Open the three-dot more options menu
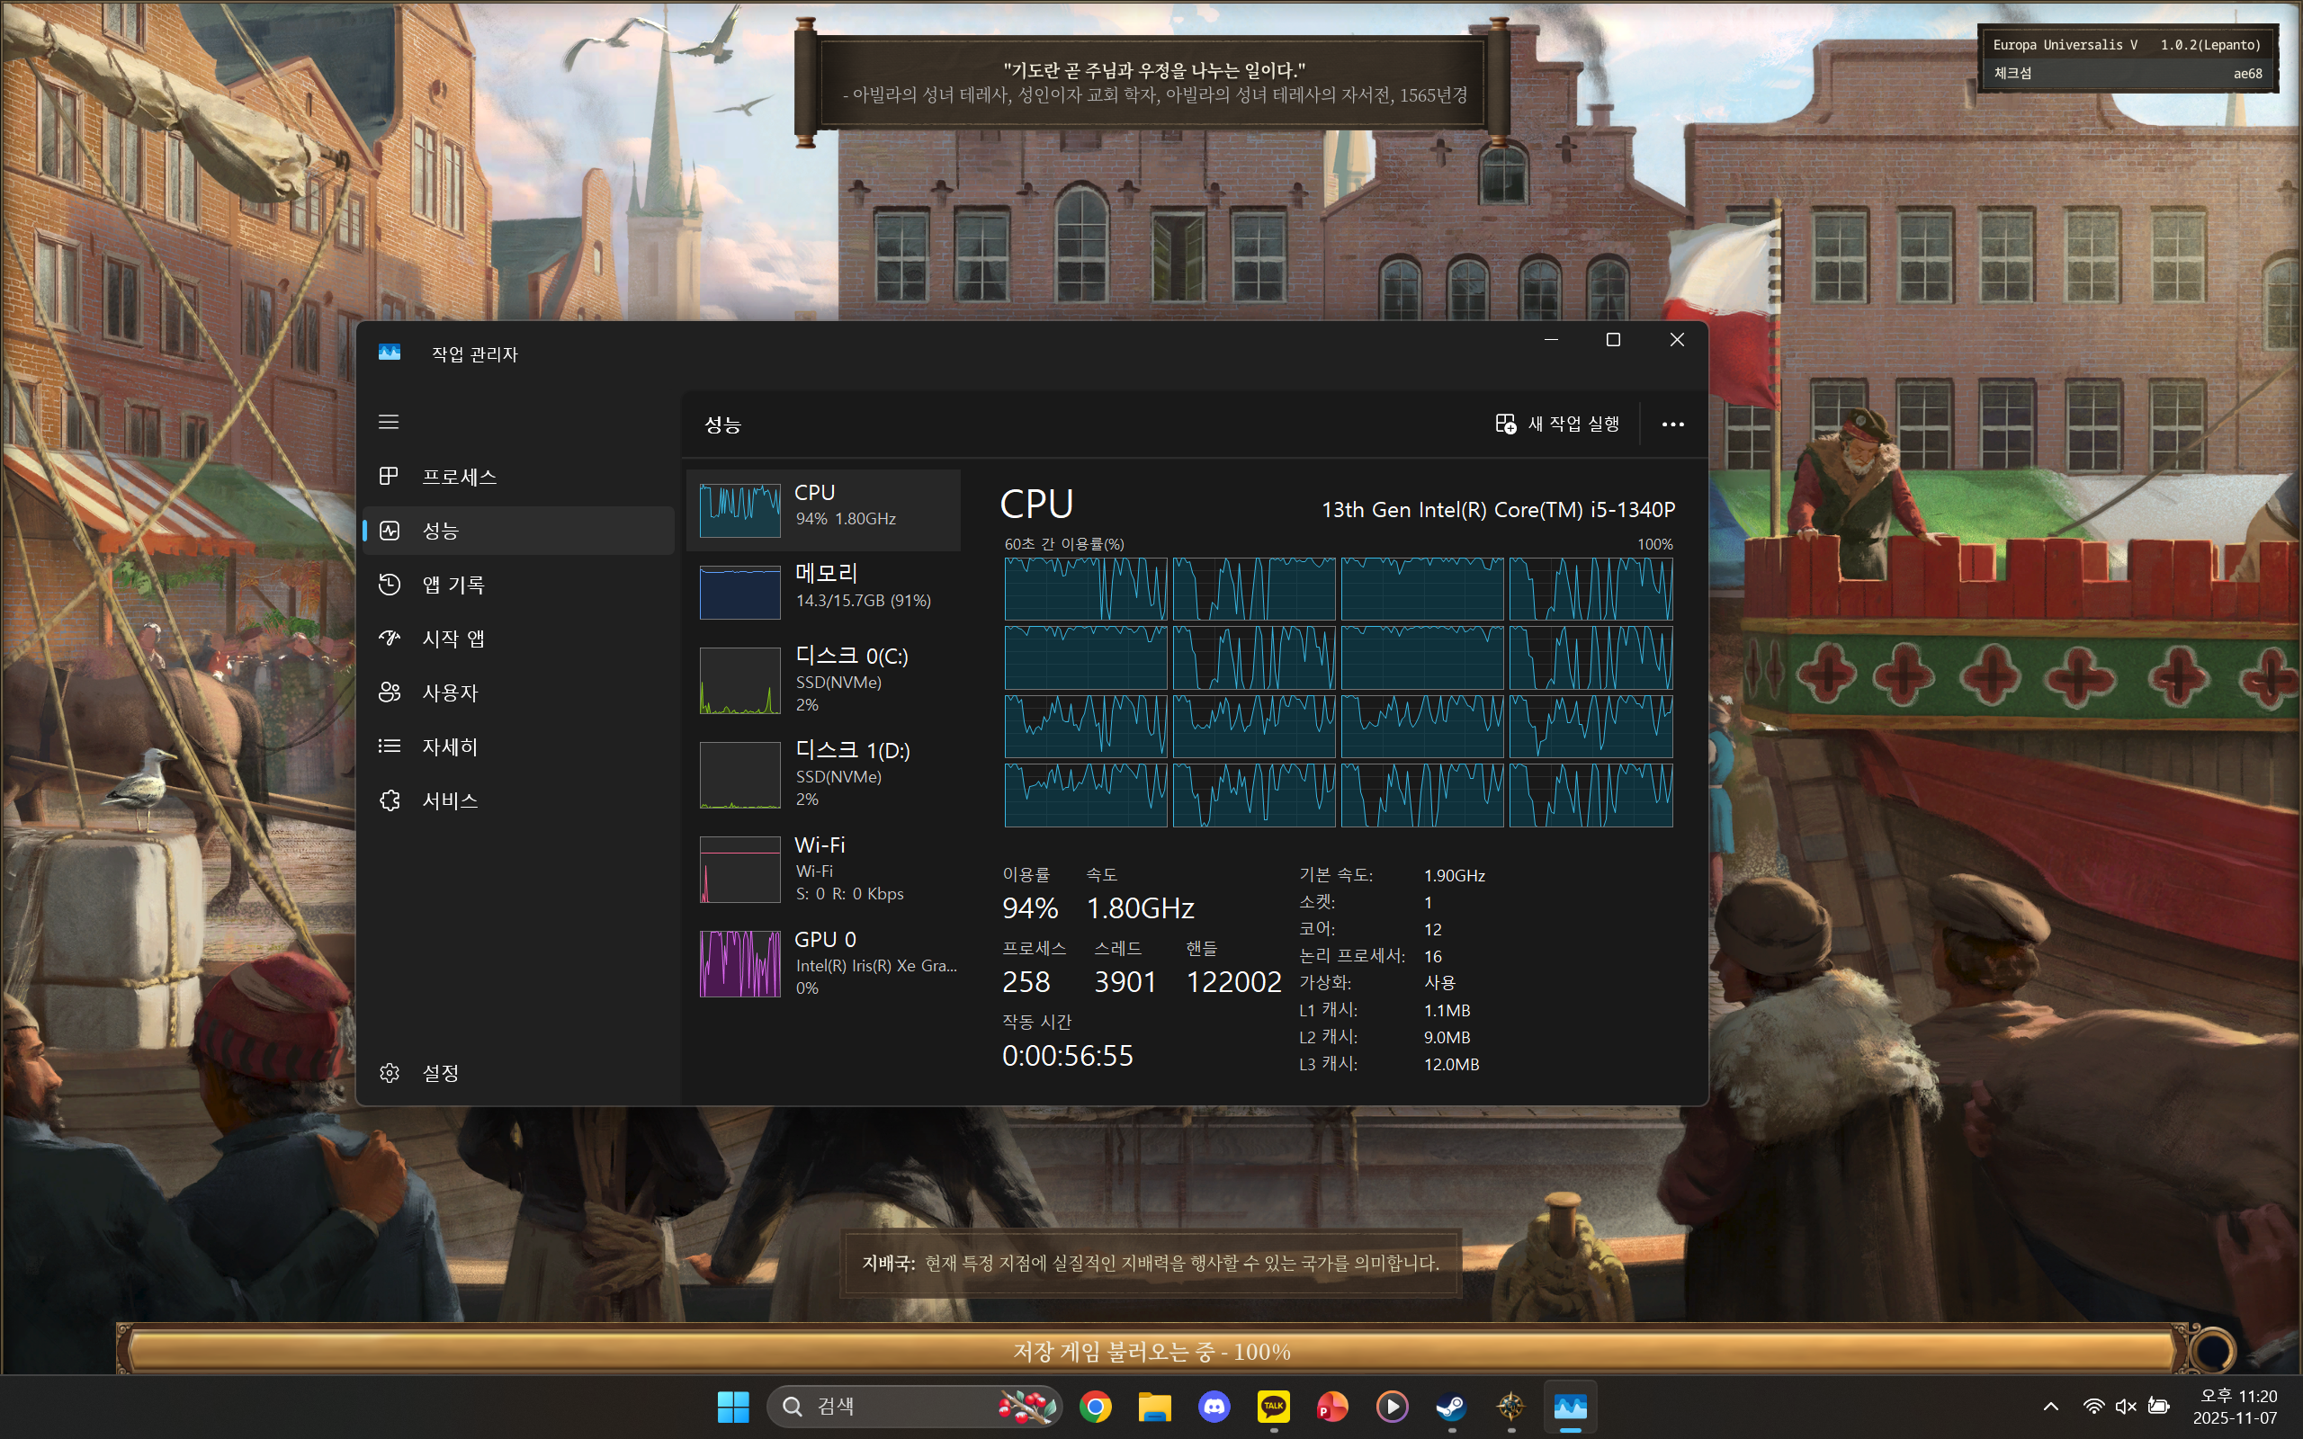The height and width of the screenshot is (1439, 2303). tap(1672, 425)
